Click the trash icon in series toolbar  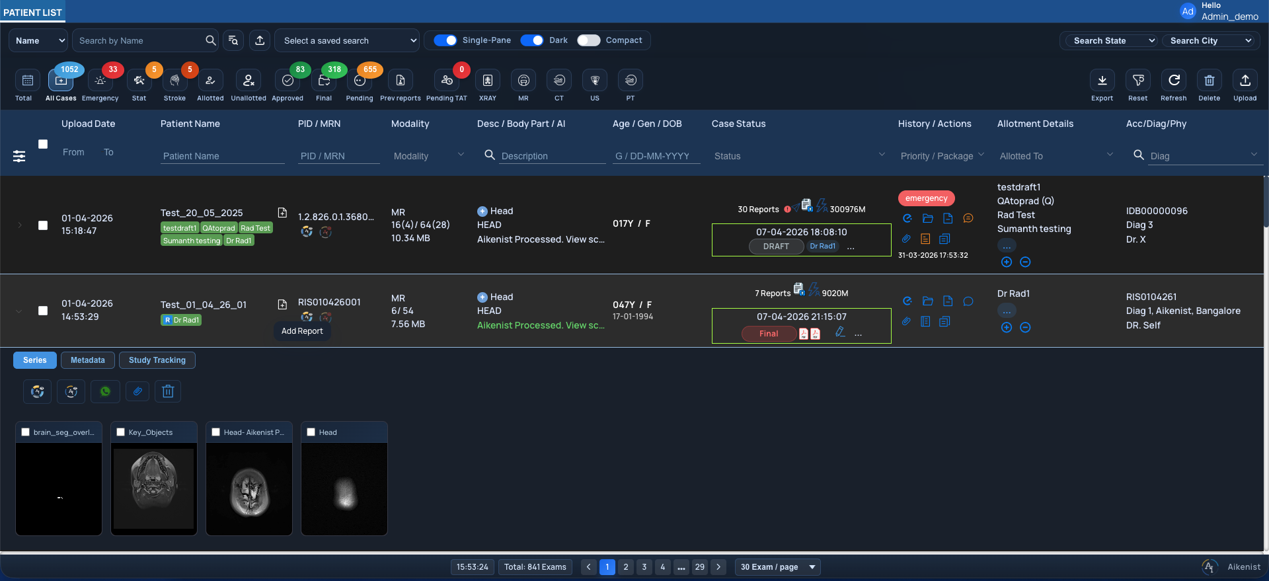[168, 391]
